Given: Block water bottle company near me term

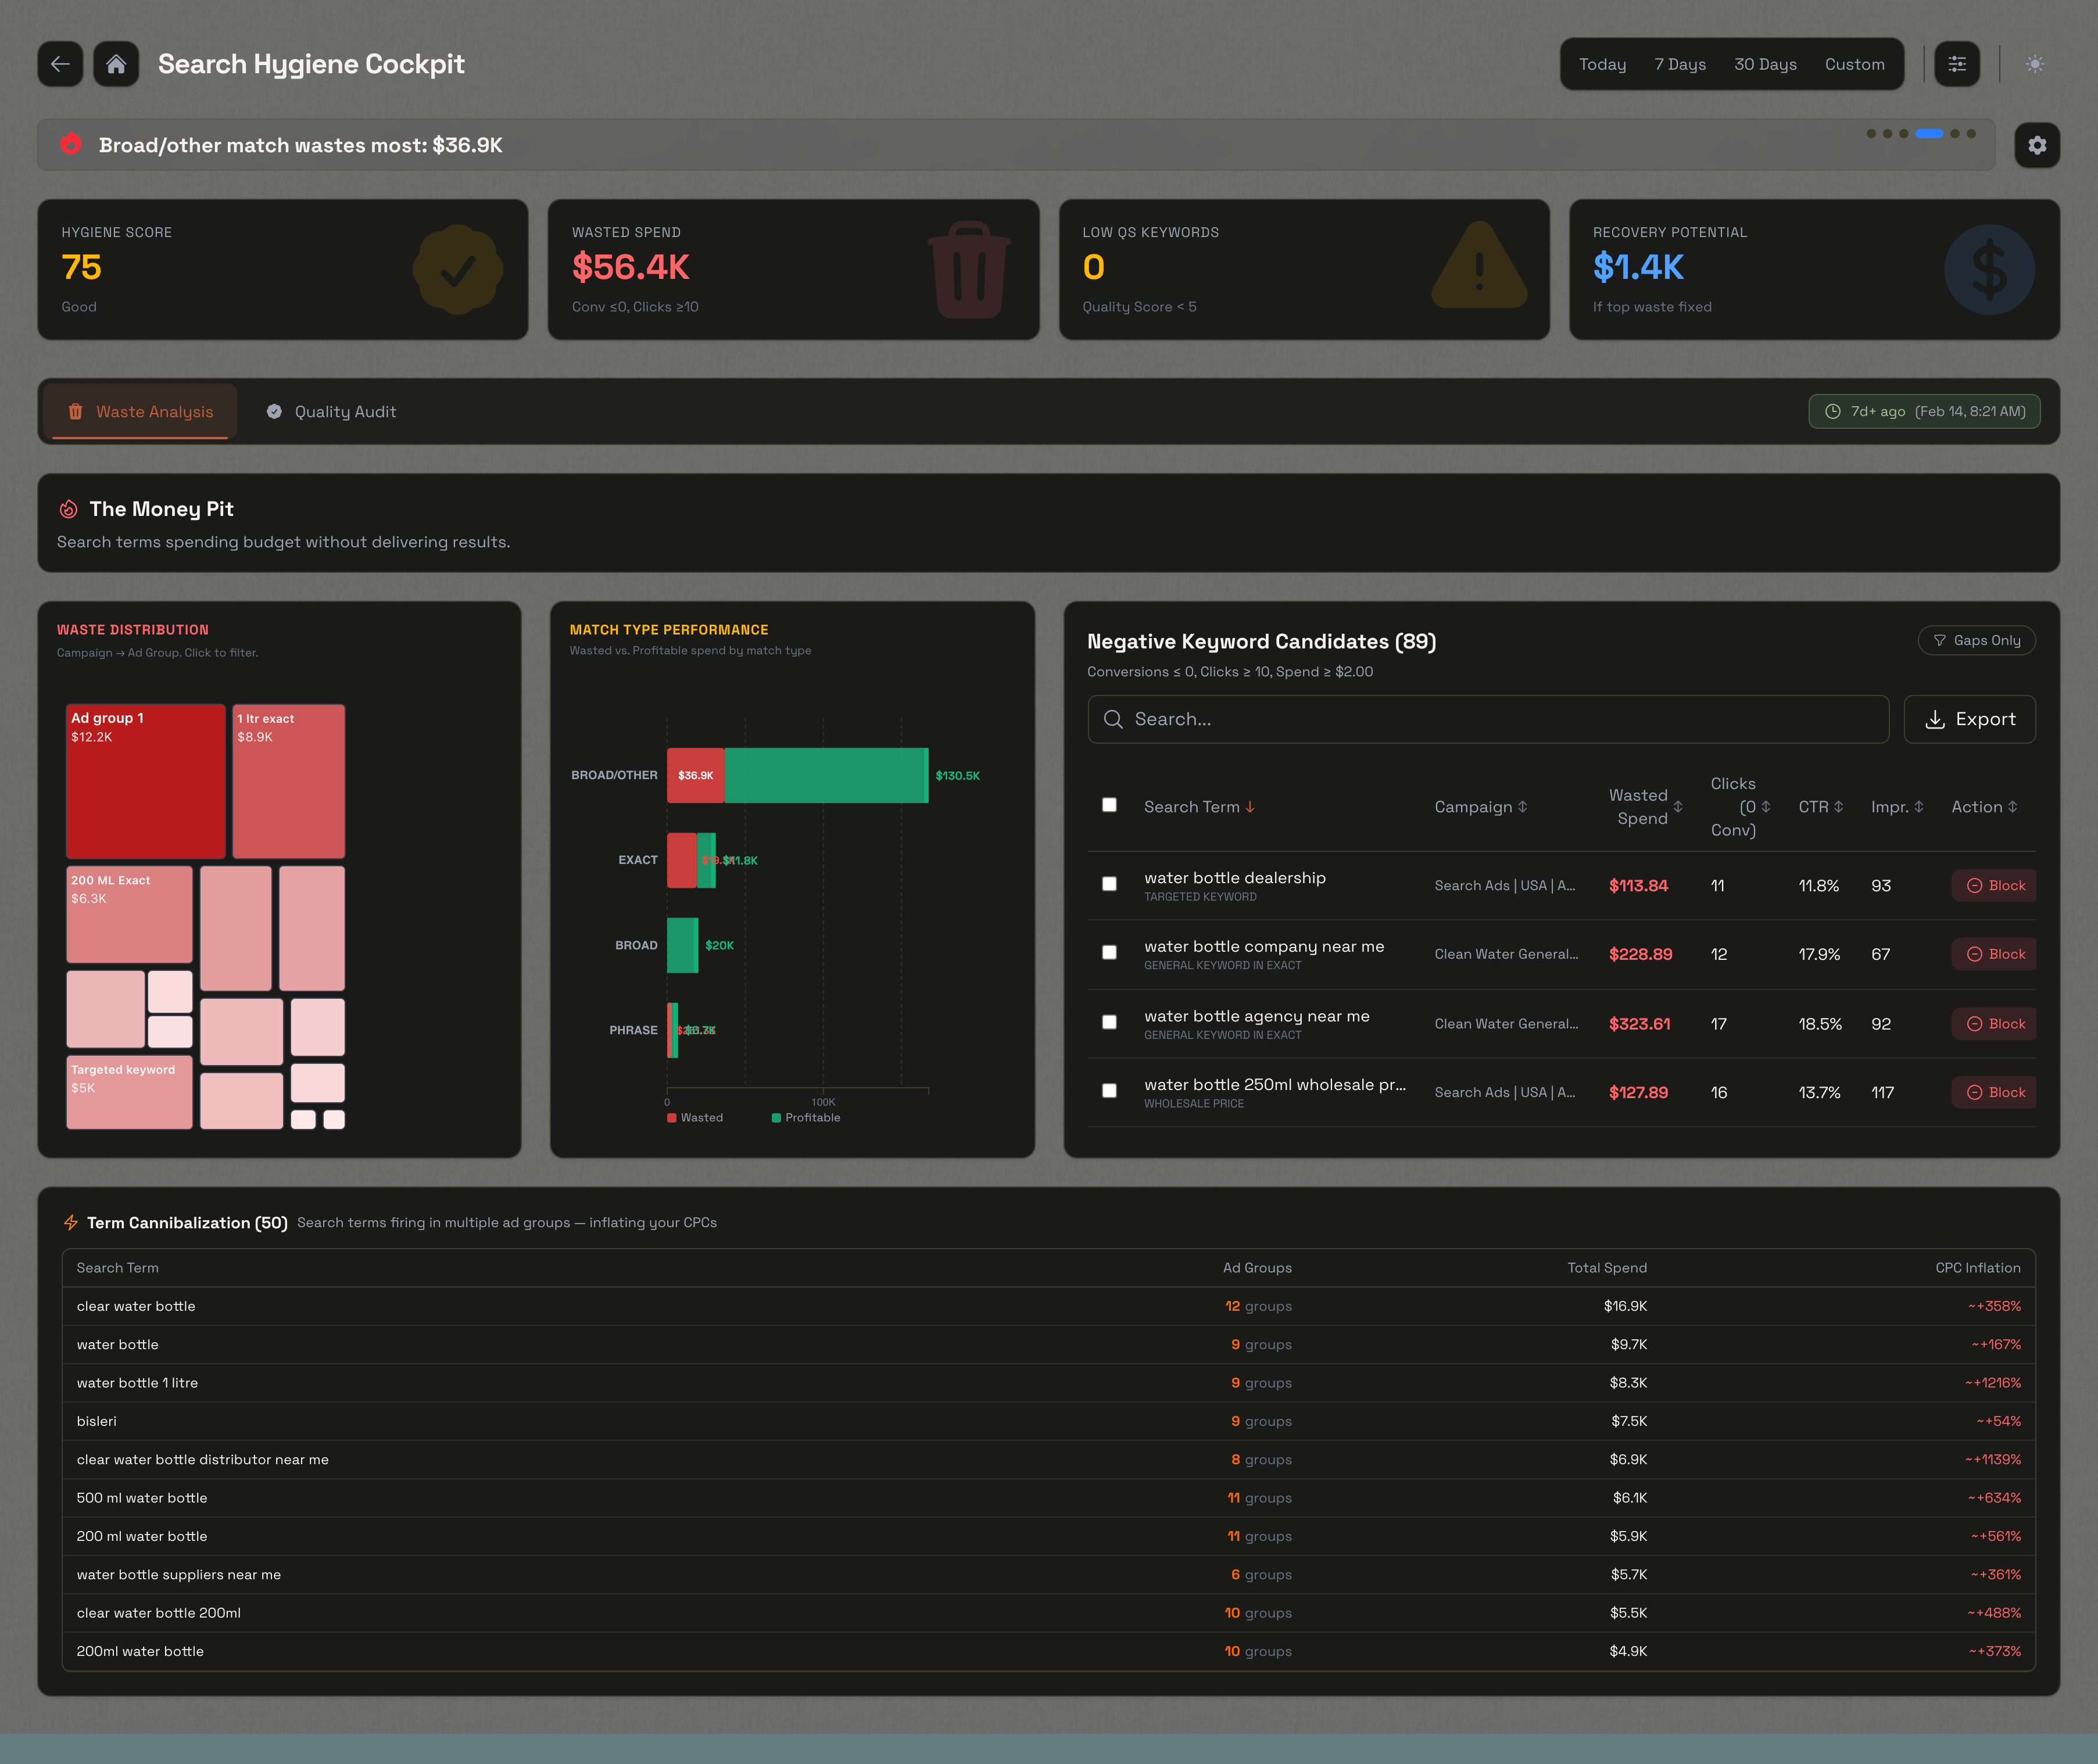Looking at the screenshot, I should click(1994, 954).
